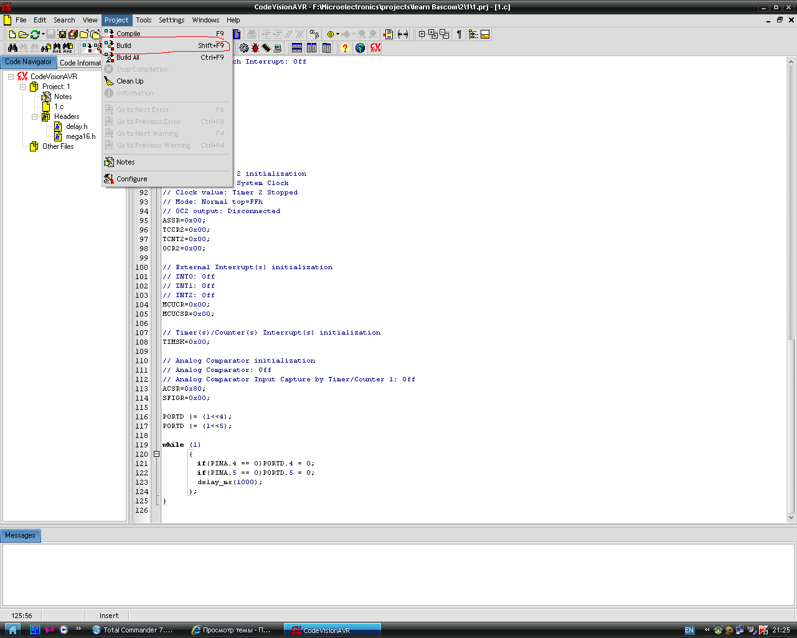Click the new file icon in toolbar
Image resolution: width=797 pixels, height=638 pixels.
click(x=12, y=34)
